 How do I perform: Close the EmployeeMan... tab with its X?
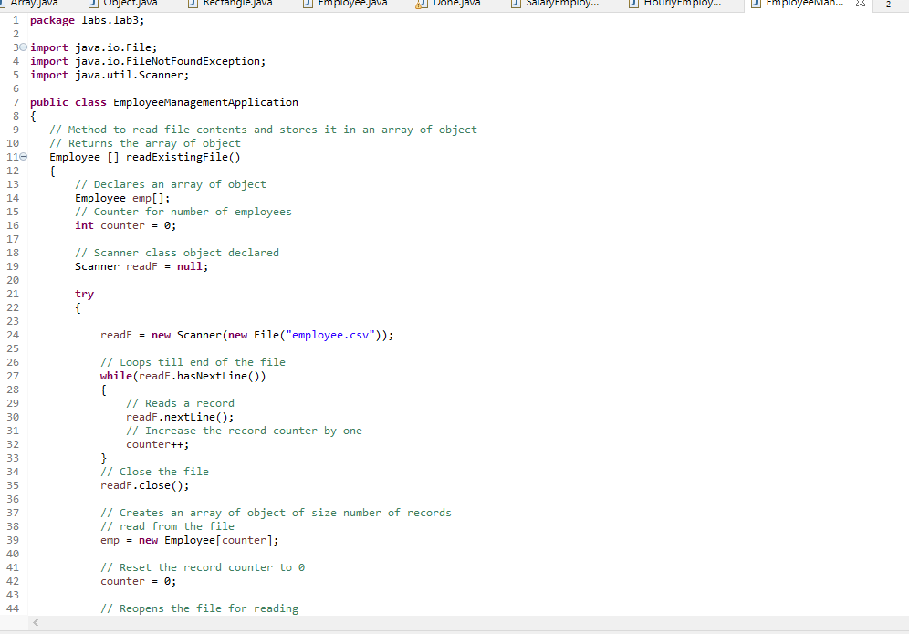point(861,4)
